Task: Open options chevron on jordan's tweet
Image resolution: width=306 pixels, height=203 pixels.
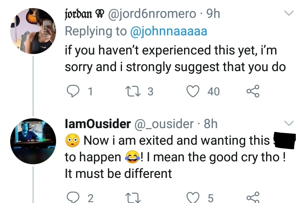Action: tap(289, 14)
